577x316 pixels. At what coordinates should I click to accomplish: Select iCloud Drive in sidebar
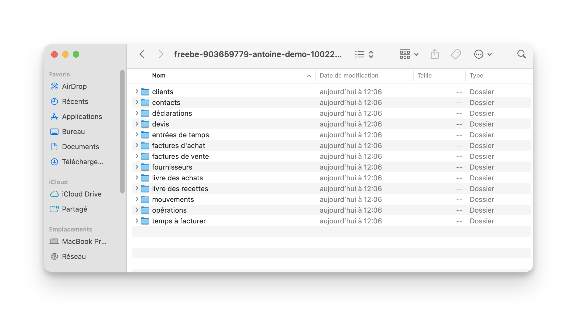[81, 194]
